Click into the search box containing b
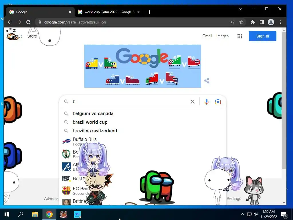Viewport: 293px width, 220px height. coord(131,102)
